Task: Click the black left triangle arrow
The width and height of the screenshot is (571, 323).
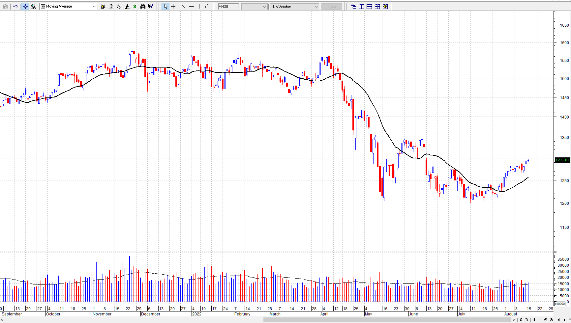Action: tap(558, 320)
